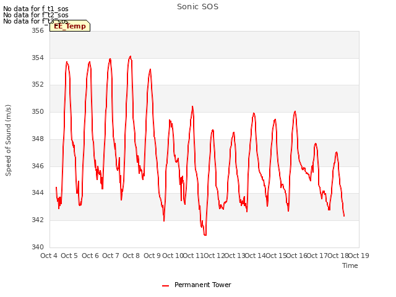Click the lowest trough near Oct 11

click(205, 235)
